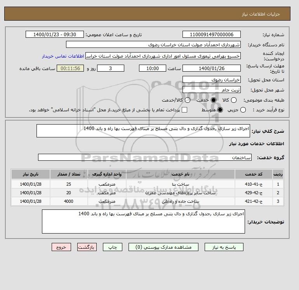Click the توضیحات خریدار text area
This screenshot has width=299, height=290.
143,221
